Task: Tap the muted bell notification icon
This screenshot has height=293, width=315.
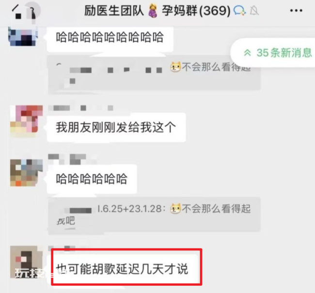Action: point(254,11)
